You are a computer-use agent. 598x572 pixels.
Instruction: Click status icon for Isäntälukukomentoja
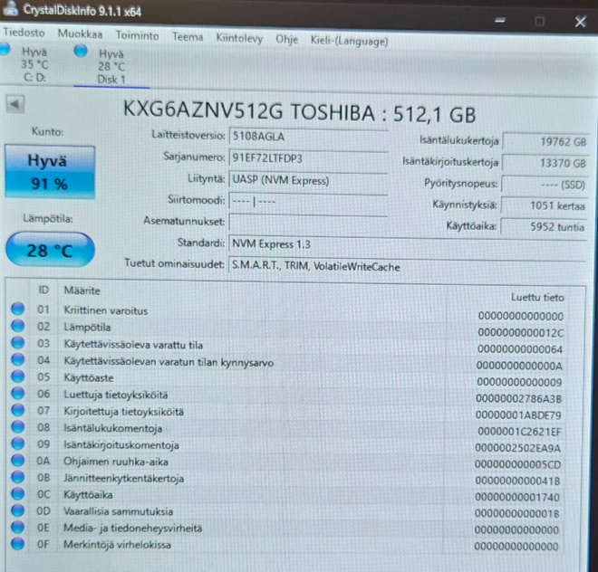[x=17, y=427]
